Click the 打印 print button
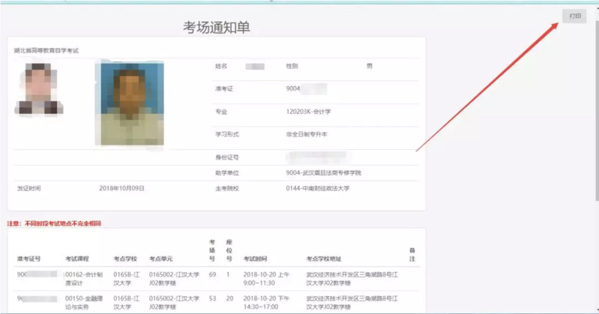Viewport: 599px width, 314px height. 574,16
